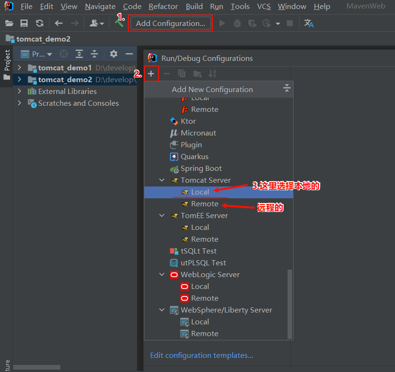Click the Open folder toolbar icon
The width and height of the screenshot is (395, 372).
point(9,24)
